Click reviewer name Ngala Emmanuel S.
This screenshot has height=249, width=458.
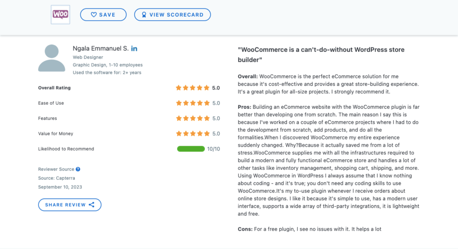[x=101, y=48]
